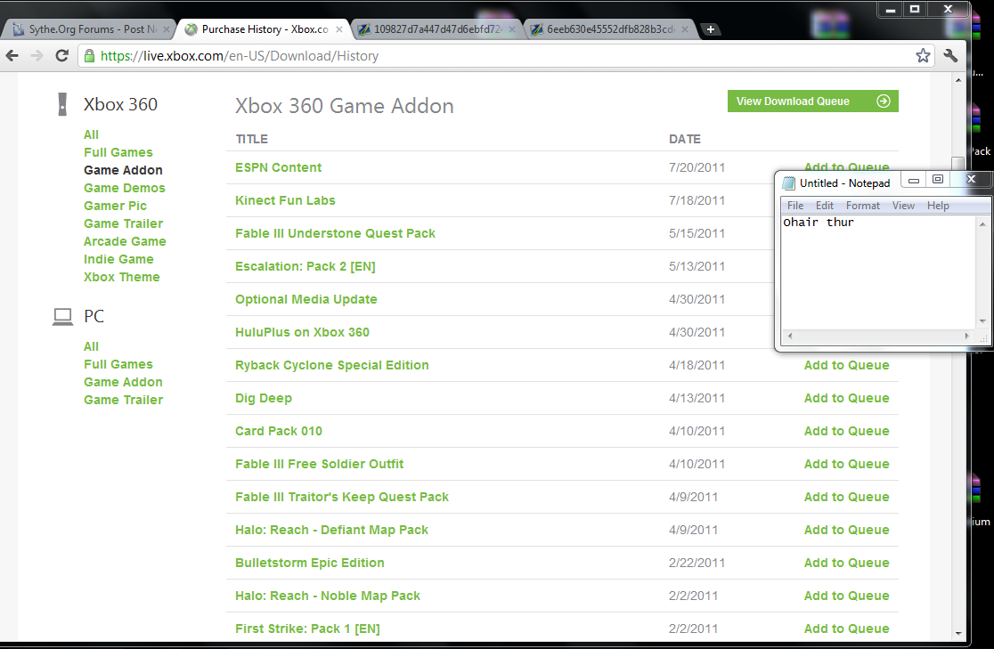
Task: Select All under PC section
Action: 91,346
